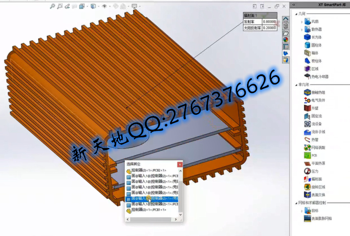
Task: Open the SolidWorks Resources home tab
Action: [x=286, y=20]
